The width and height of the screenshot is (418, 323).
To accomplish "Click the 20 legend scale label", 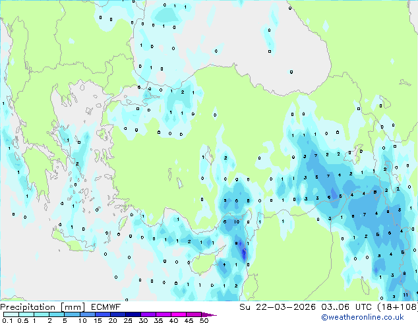I will click(113, 320).
